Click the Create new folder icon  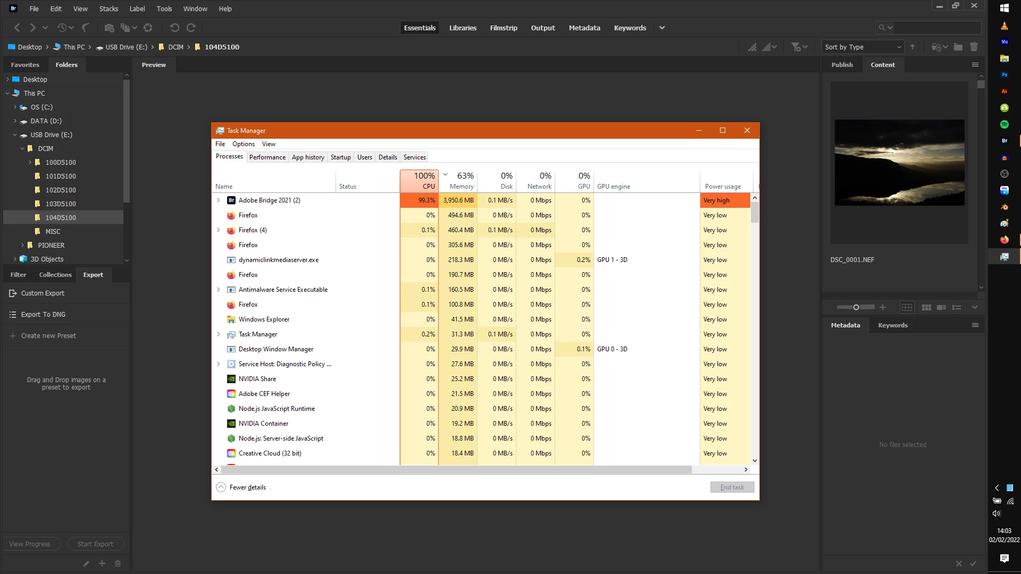click(958, 47)
